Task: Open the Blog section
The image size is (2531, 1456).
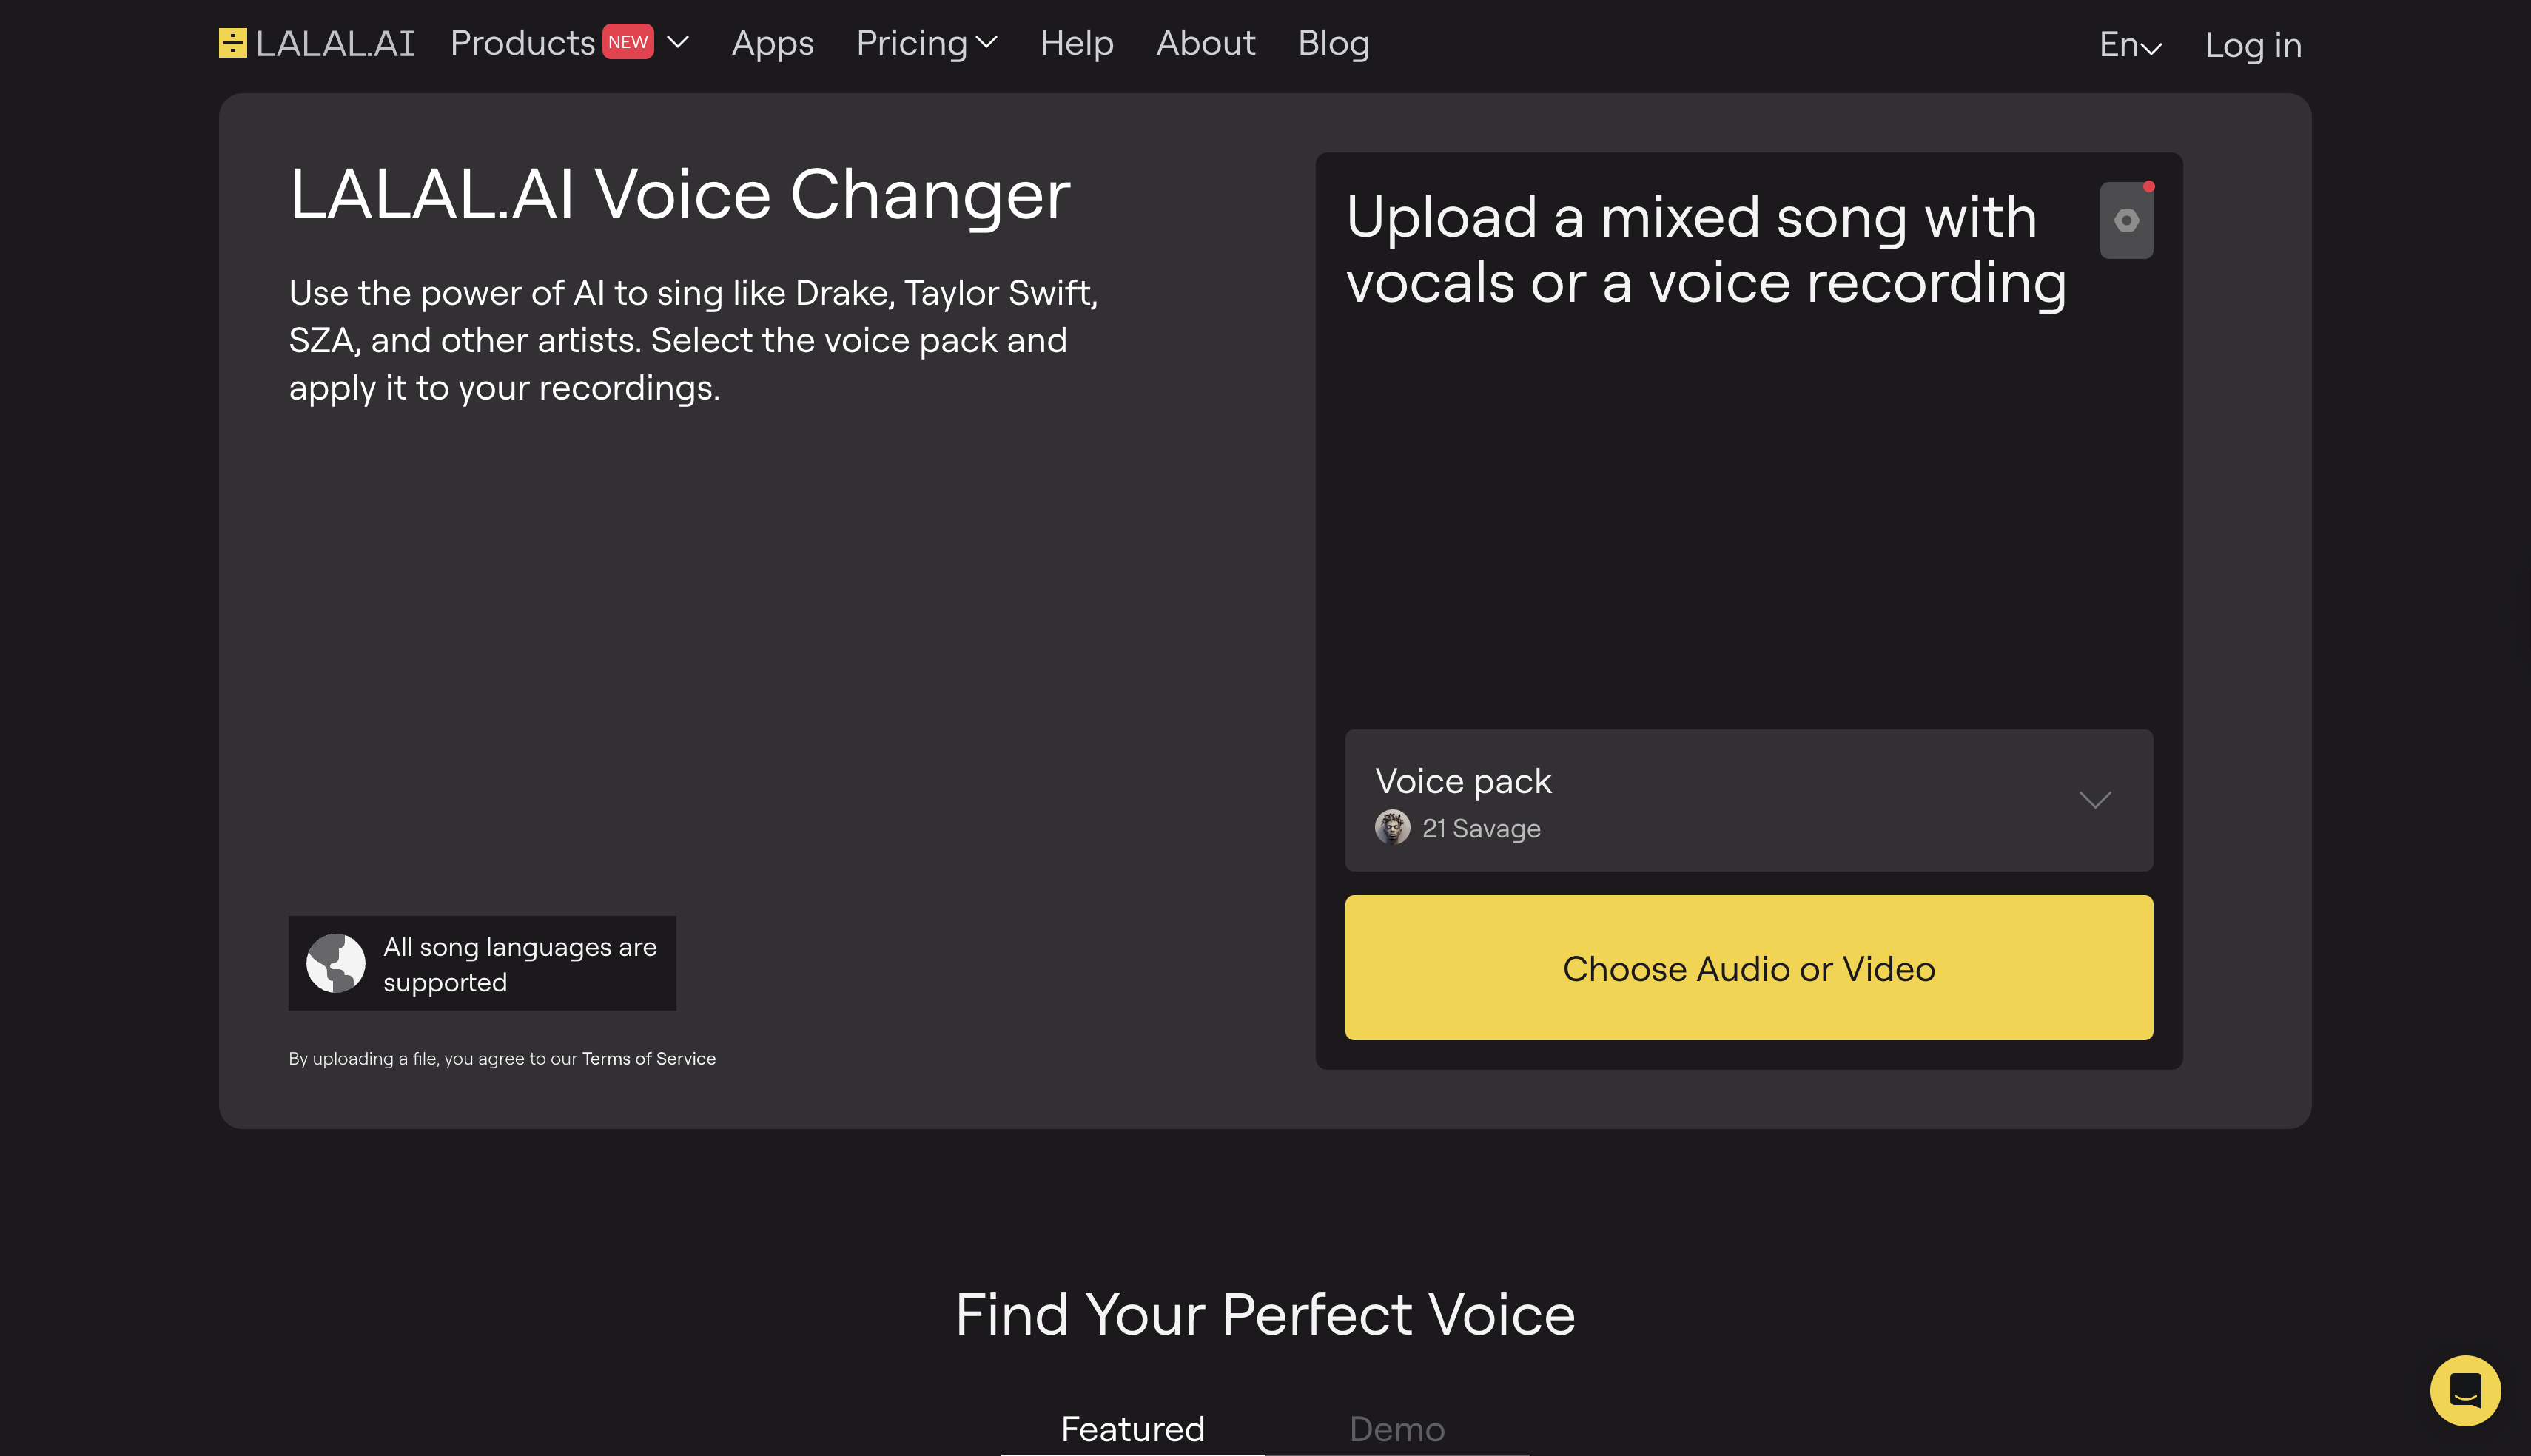Action: 1333,44
